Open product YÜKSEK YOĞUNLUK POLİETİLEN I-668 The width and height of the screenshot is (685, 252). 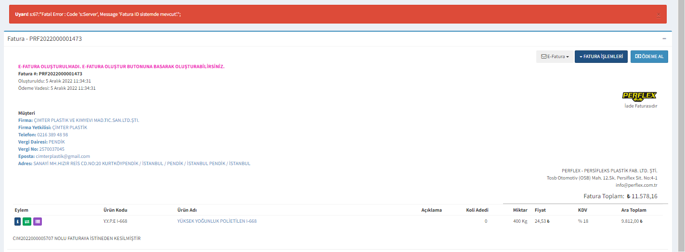tap(217, 221)
